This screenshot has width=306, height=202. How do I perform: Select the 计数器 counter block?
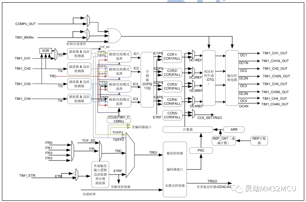pos(188,130)
